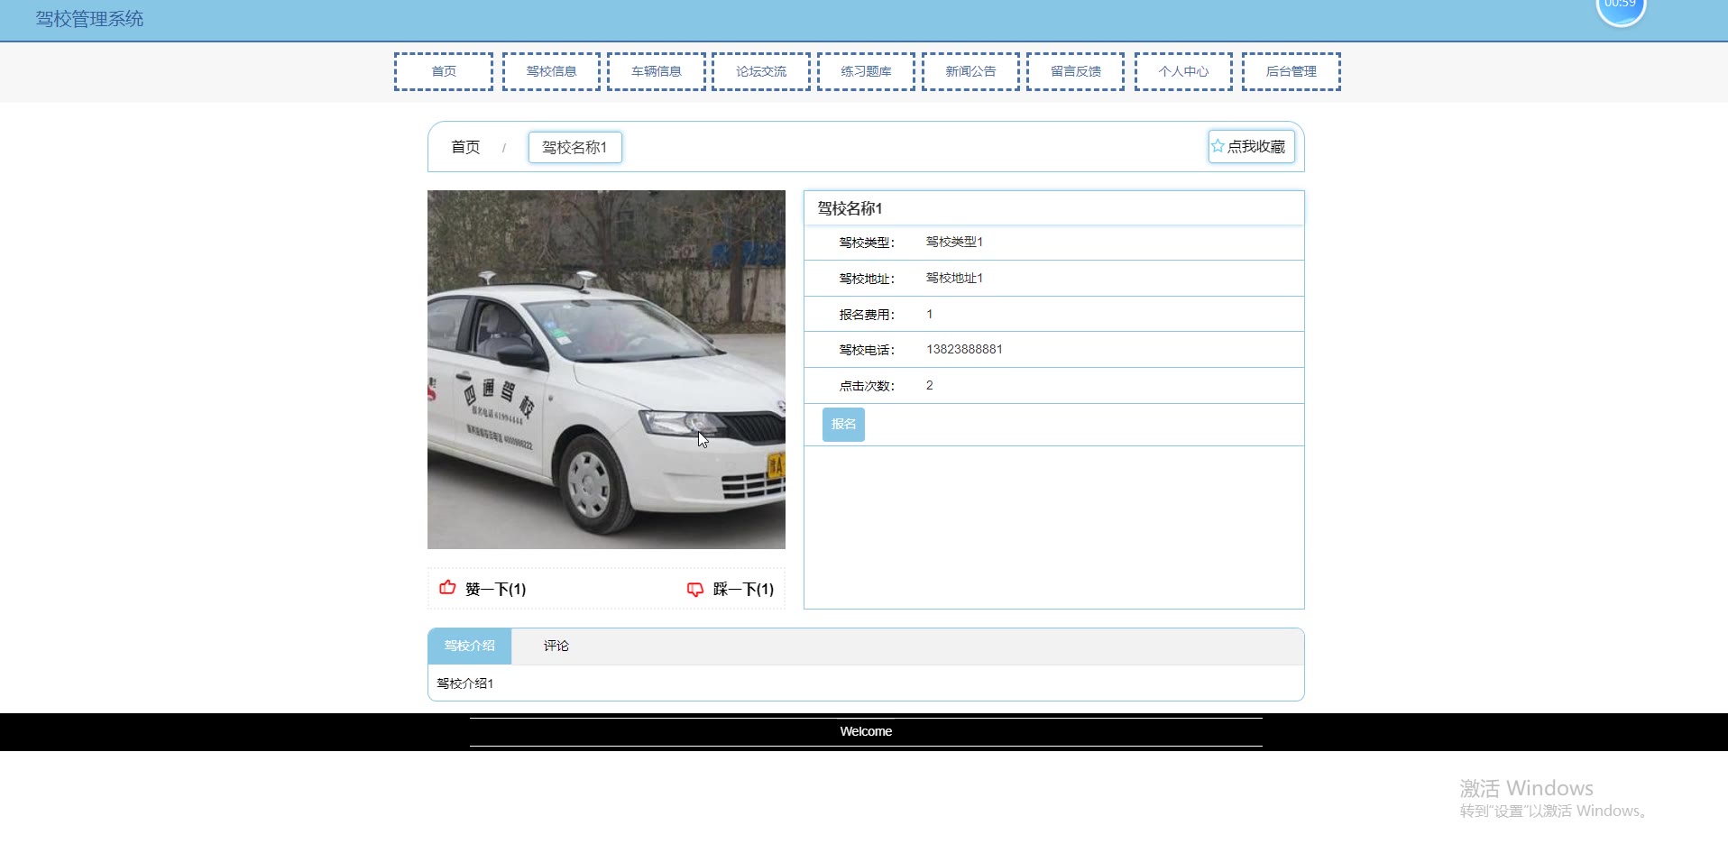Navigate to 新闻公告
This screenshot has width=1728, height=862.
[x=970, y=71]
